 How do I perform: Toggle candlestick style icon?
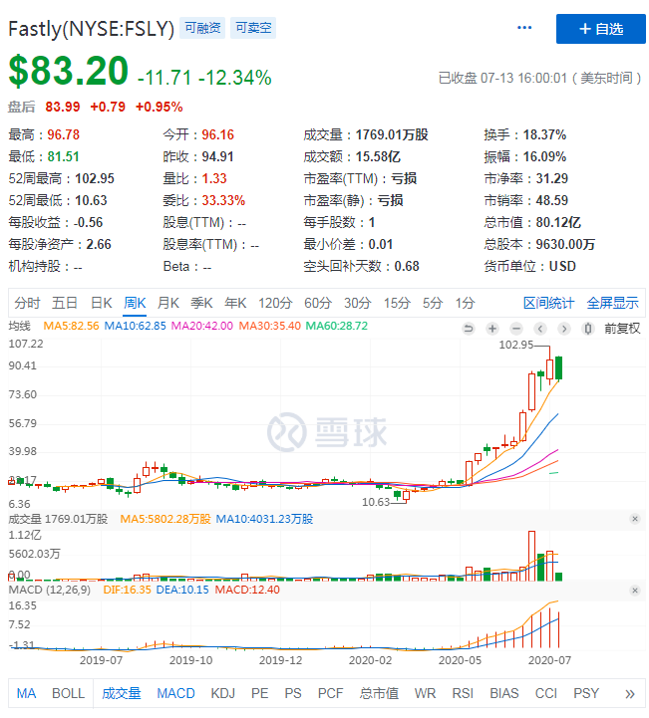point(588,329)
